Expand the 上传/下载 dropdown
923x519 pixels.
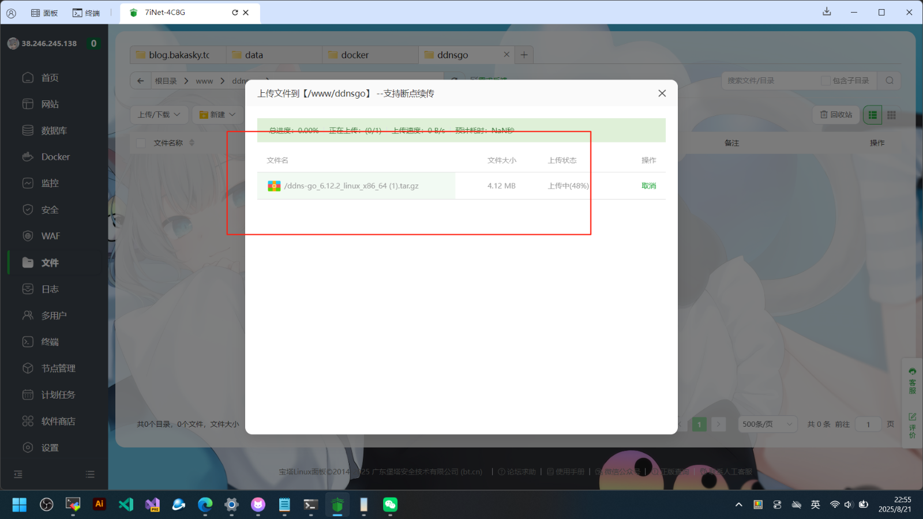159,115
